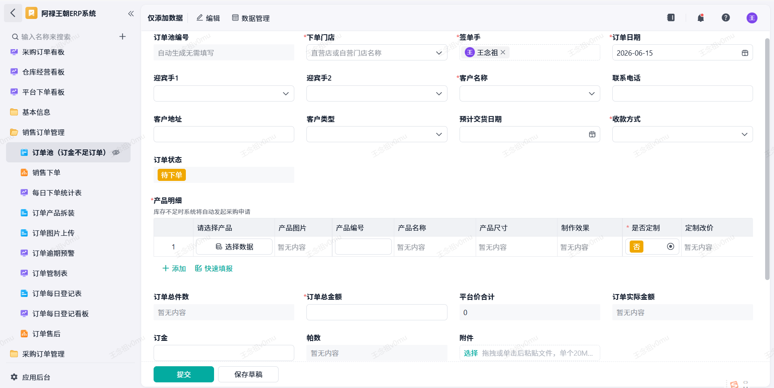The height and width of the screenshot is (388, 774).
Task: Open the 客户名称 dropdown
Action: 530,93
